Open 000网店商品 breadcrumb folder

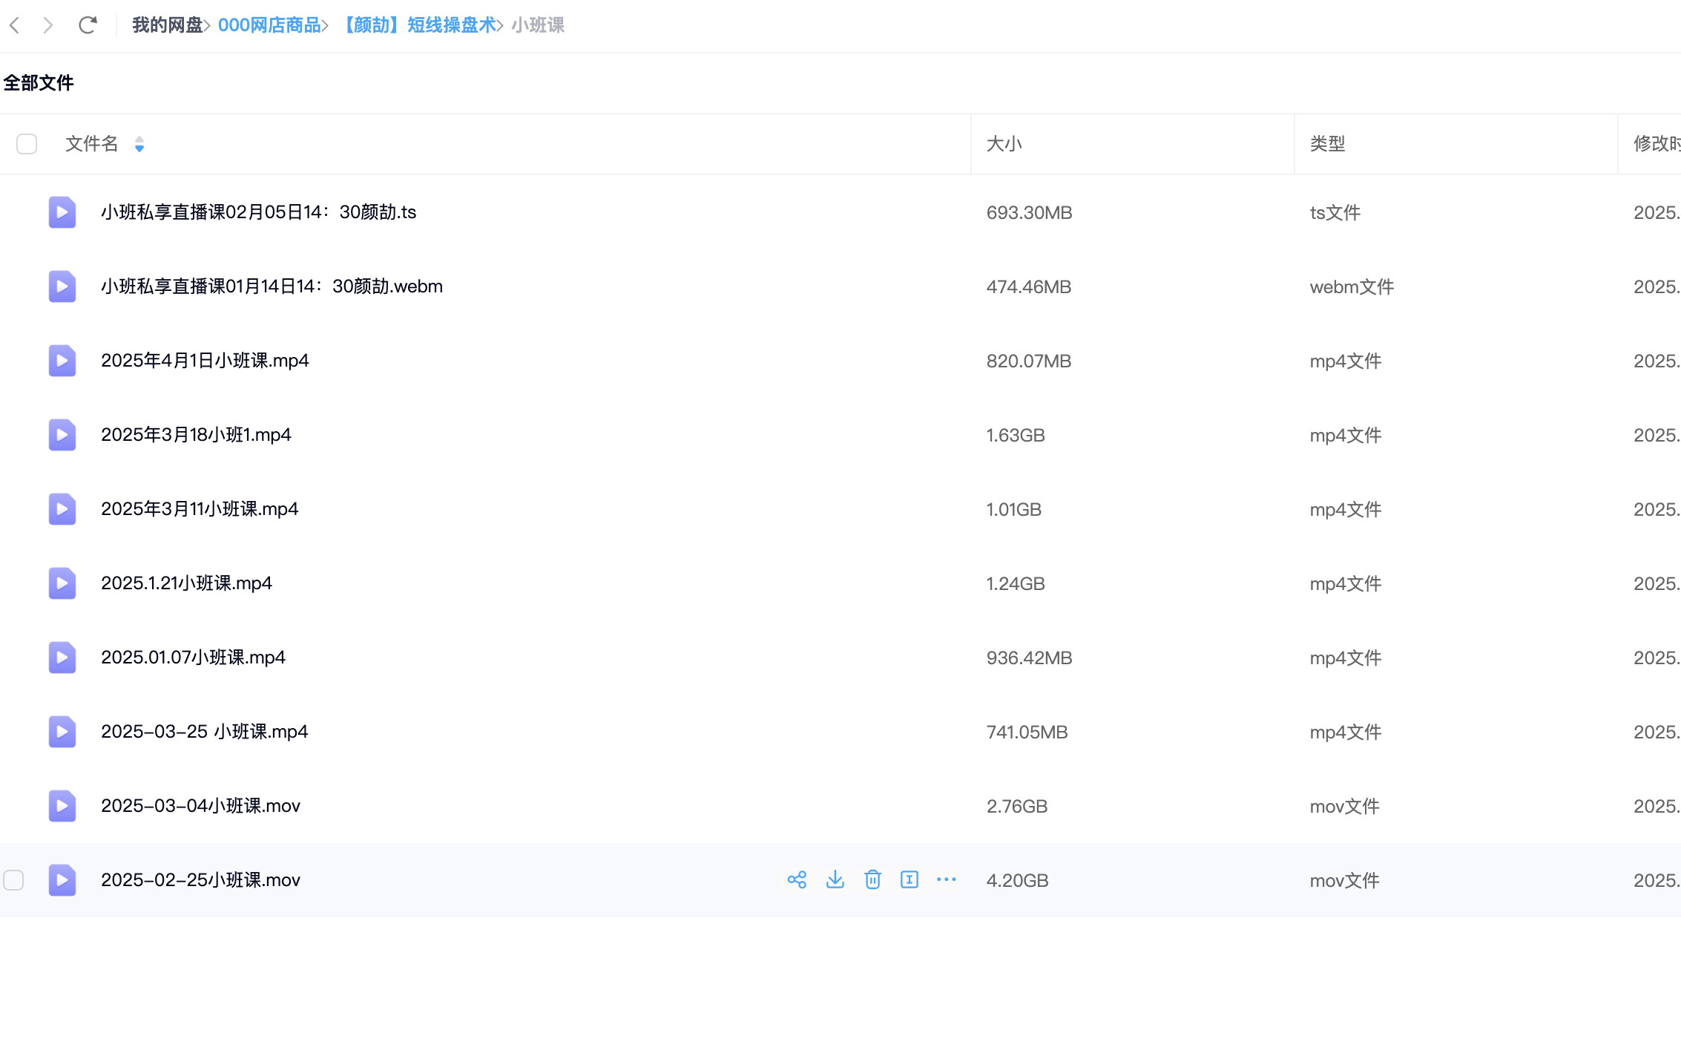269,25
